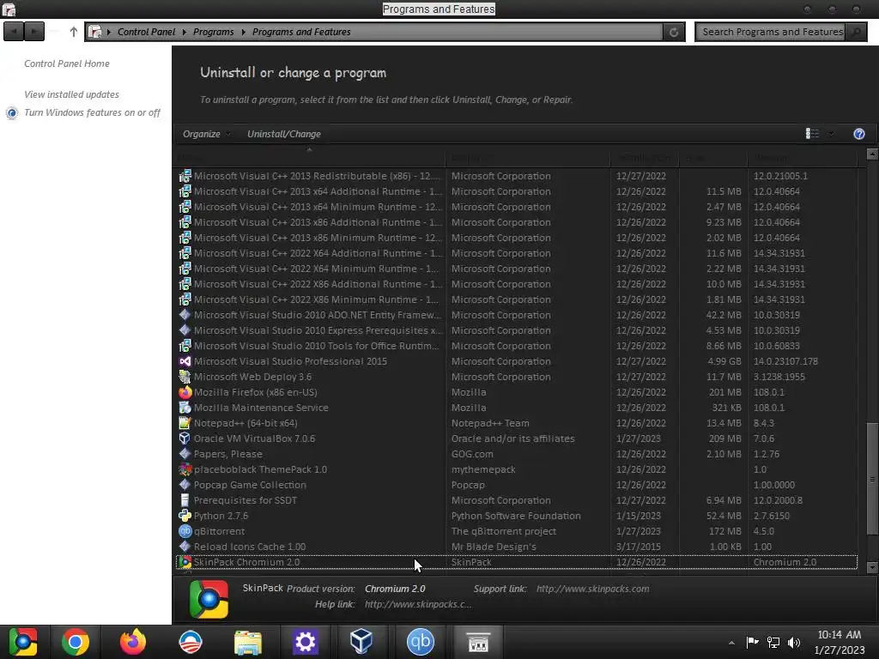Click the help question mark icon
The image size is (879, 659).
(858, 134)
